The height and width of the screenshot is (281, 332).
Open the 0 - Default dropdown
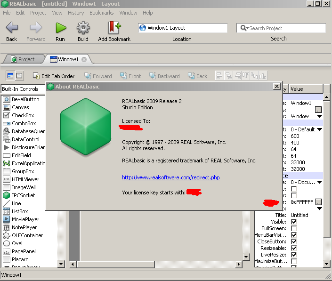(319, 129)
